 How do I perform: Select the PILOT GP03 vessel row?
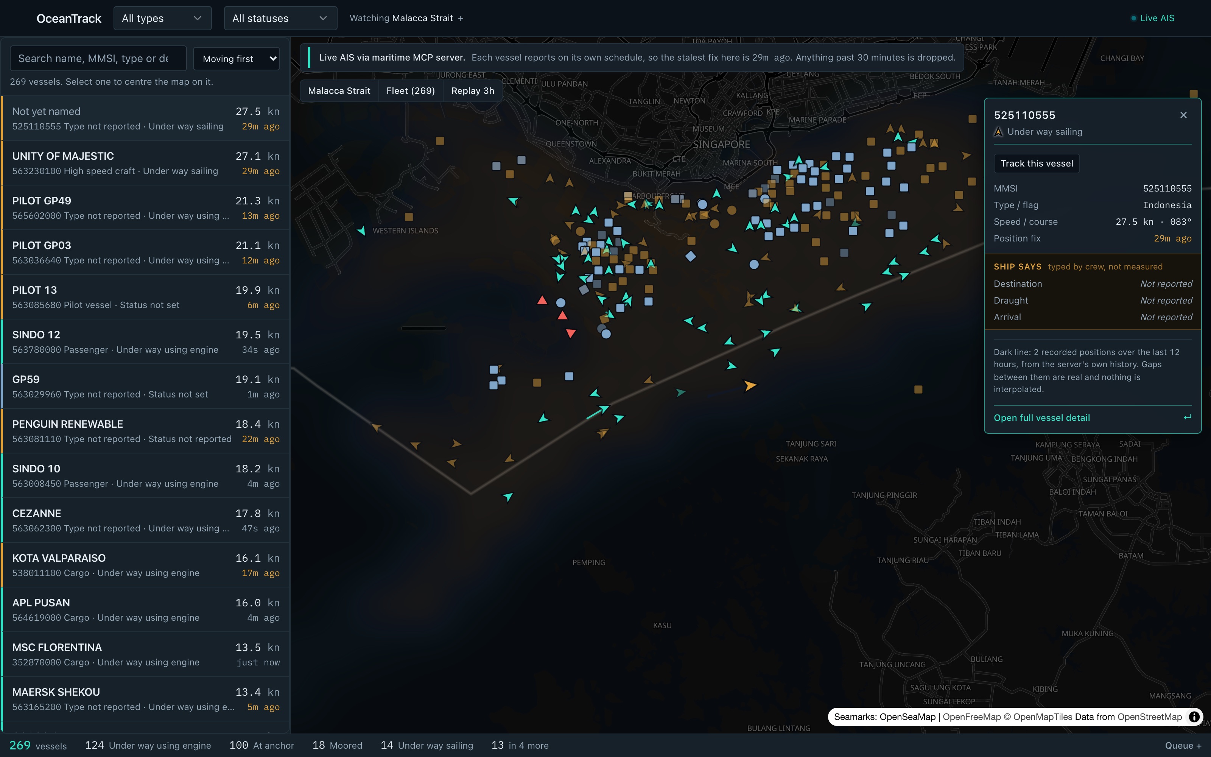146,252
